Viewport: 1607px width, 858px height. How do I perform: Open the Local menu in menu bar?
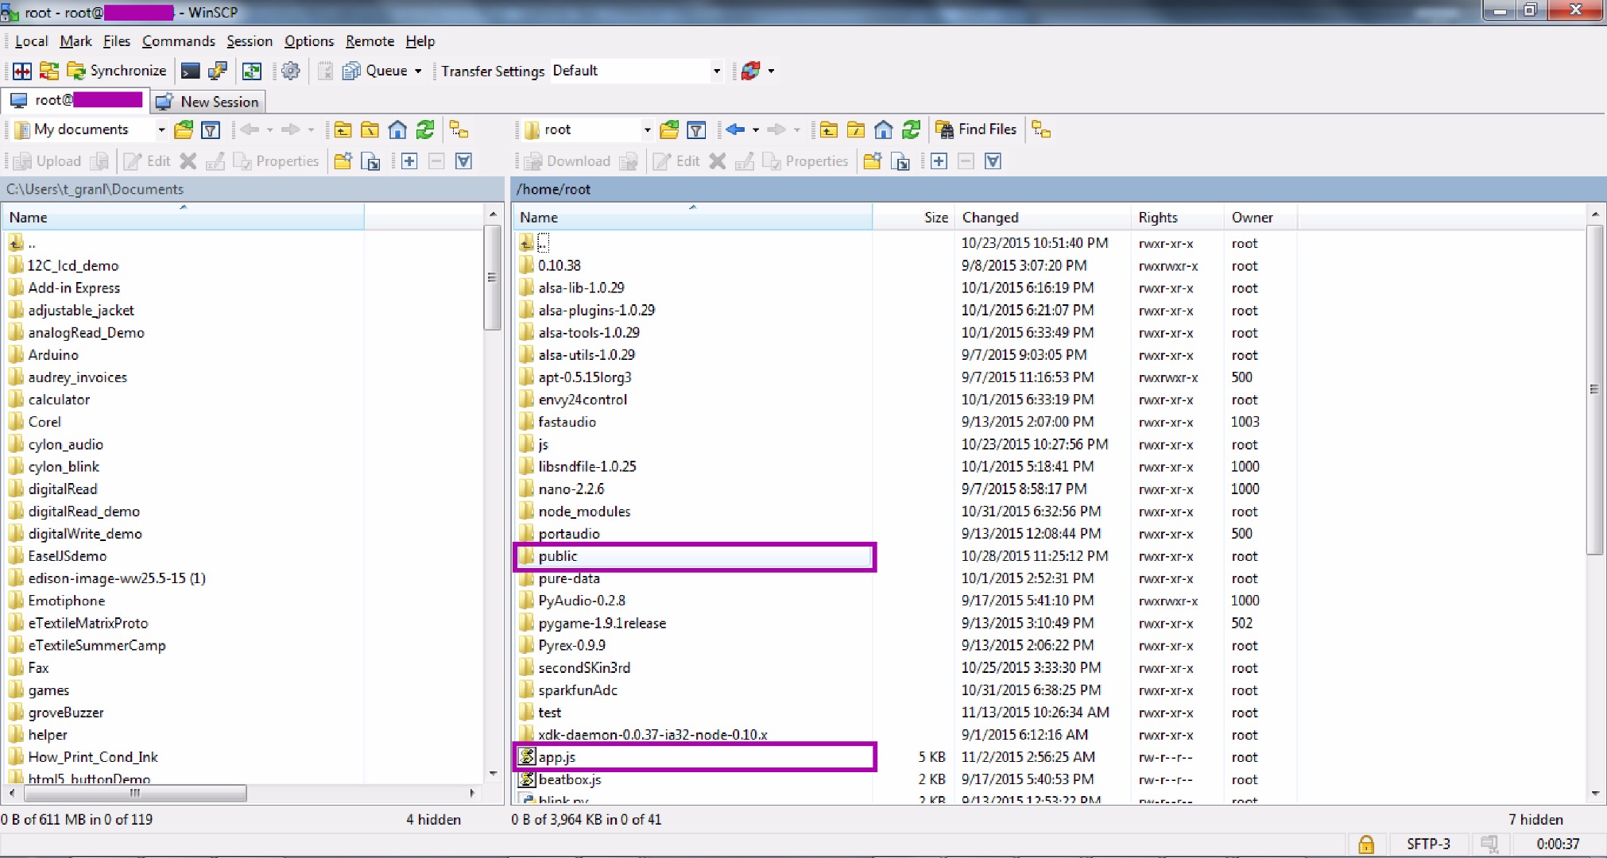pyautogui.click(x=32, y=41)
